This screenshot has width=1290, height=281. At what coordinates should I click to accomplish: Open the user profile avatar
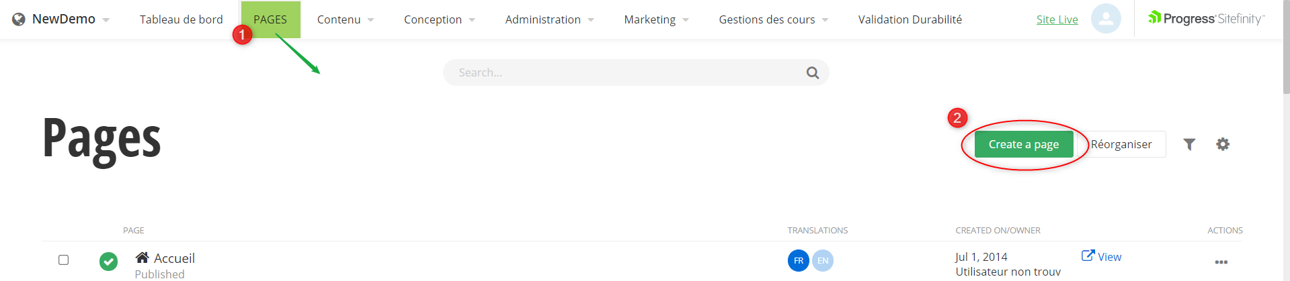(x=1105, y=19)
